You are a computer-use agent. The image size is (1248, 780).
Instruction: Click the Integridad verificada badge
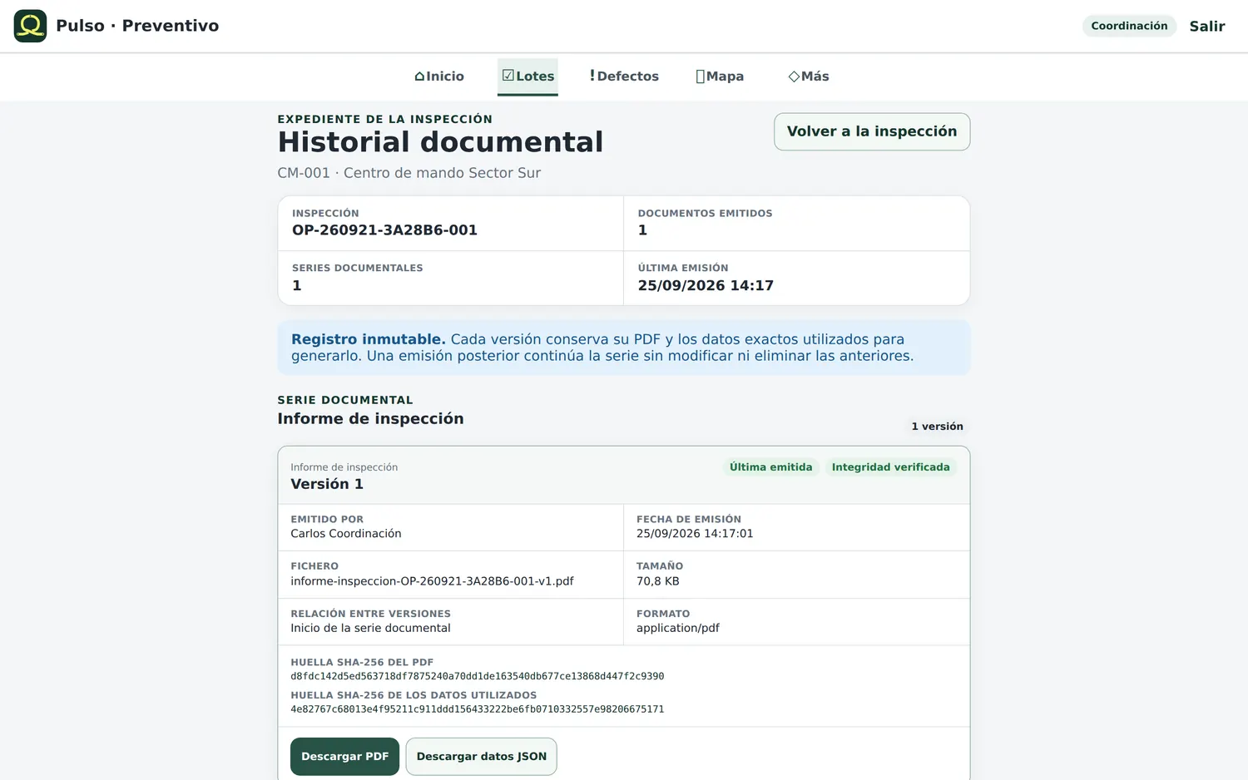[890, 467]
